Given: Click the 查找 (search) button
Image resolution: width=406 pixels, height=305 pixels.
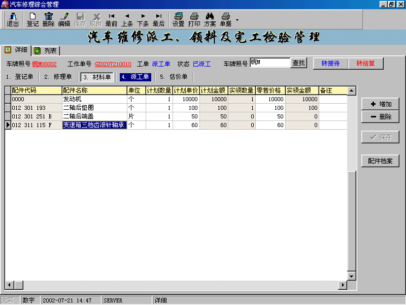Looking at the screenshot, I should 298,63.
